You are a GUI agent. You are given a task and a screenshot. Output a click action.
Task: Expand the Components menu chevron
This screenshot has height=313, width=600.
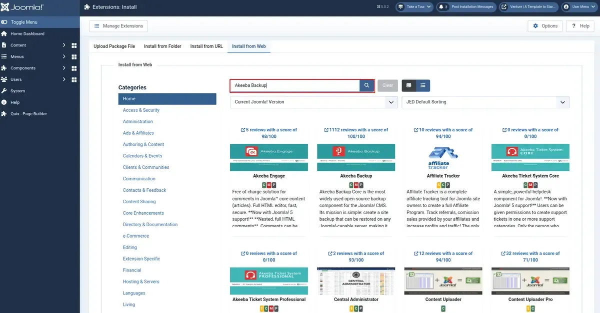click(64, 68)
